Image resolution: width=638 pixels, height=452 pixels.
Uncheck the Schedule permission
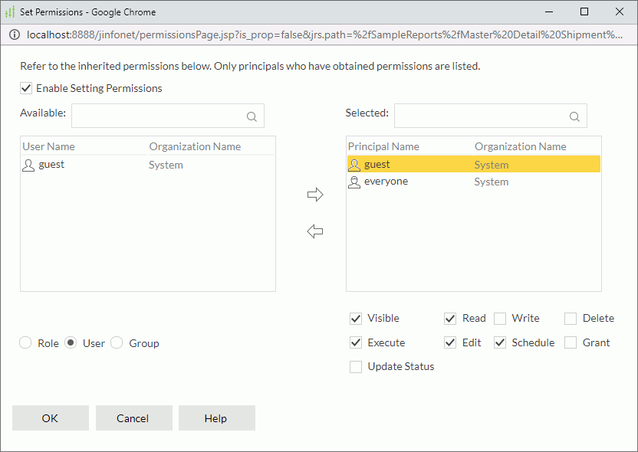tap(500, 342)
